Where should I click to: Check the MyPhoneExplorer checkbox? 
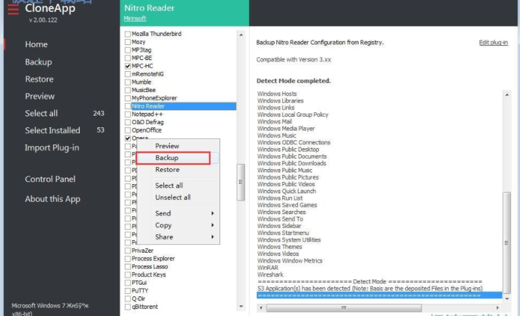(127, 98)
